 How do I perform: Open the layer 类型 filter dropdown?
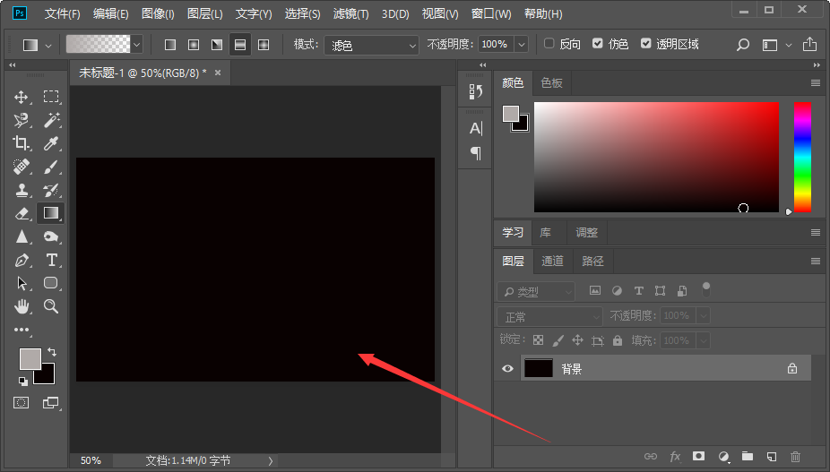pos(536,292)
